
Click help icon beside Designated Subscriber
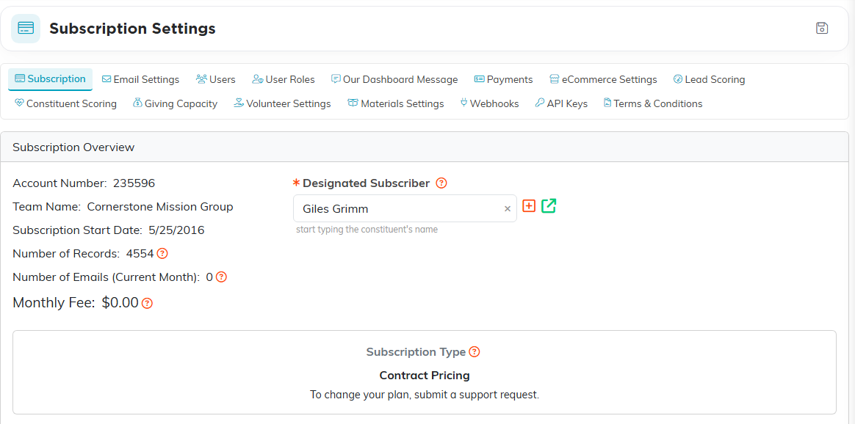pyautogui.click(x=441, y=183)
